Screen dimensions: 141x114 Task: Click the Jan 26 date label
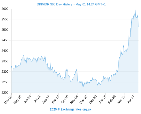point(103,99)
